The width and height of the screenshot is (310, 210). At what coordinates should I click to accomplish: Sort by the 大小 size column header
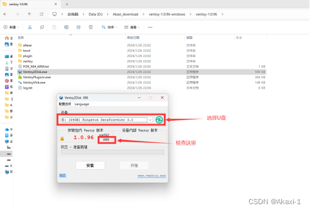coord(239,37)
